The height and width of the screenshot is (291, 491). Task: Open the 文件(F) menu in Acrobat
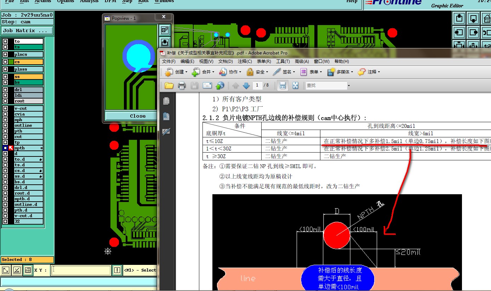(169, 61)
